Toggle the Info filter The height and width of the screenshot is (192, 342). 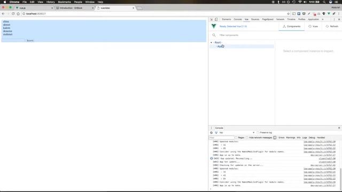coord(299,138)
